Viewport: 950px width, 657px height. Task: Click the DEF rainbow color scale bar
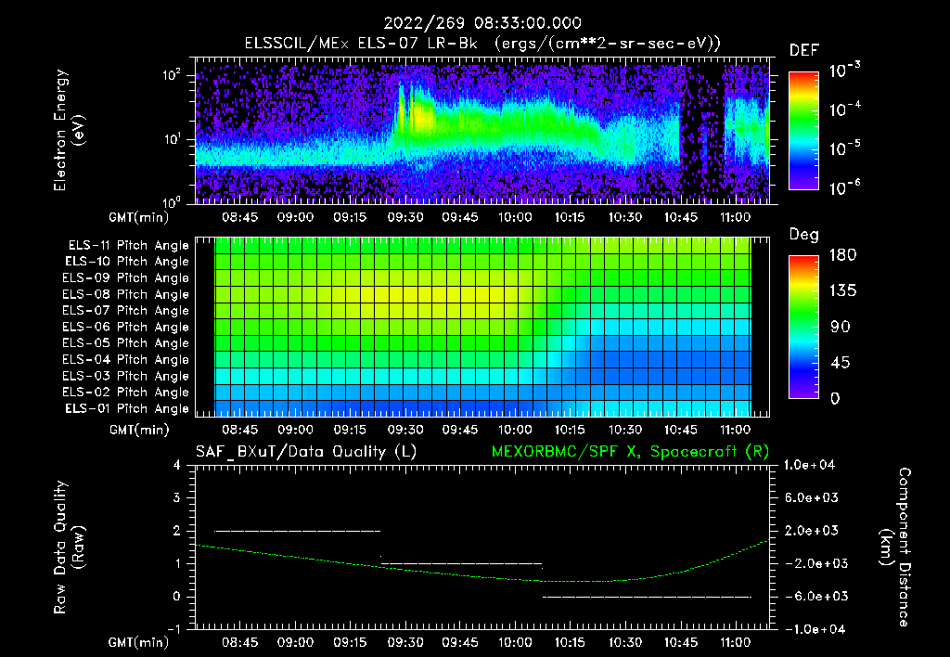pyautogui.click(x=803, y=131)
